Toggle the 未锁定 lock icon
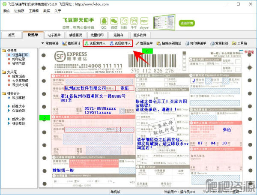Image resolution: width=257 pixels, height=195 pixels. tap(241, 52)
